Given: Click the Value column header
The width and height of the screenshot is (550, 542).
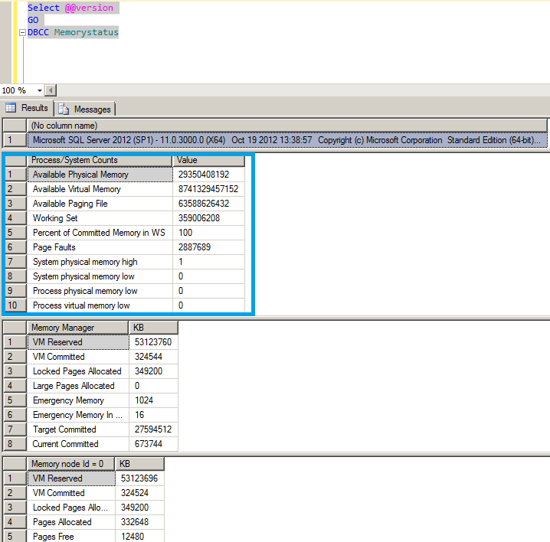Looking at the screenshot, I should pos(211,160).
